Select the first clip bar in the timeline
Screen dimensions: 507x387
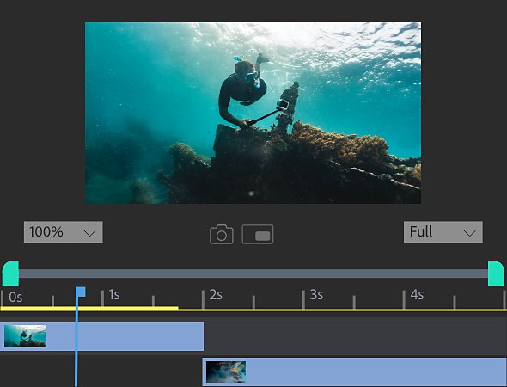tap(101, 336)
